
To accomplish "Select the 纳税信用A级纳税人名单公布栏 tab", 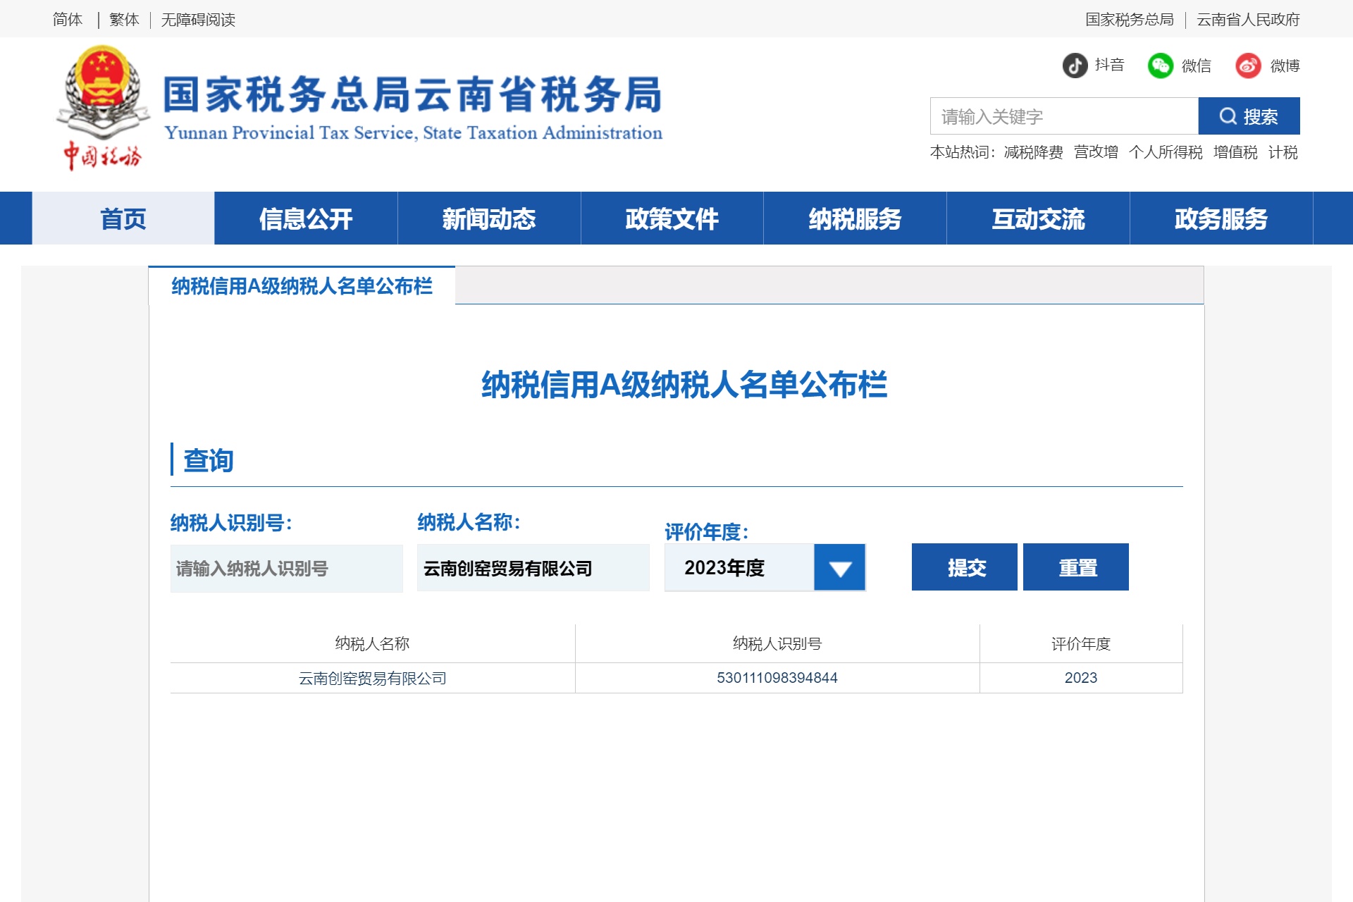I will point(302,286).
